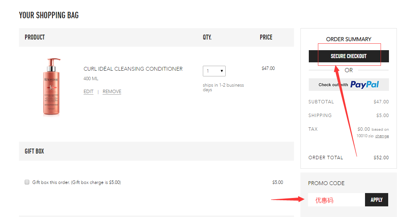Apply the promo code
The image size is (403, 217).
(x=376, y=200)
